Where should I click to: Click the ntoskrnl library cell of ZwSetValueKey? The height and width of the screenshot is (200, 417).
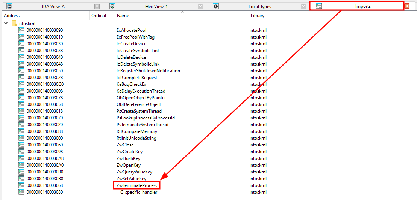click(258, 179)
